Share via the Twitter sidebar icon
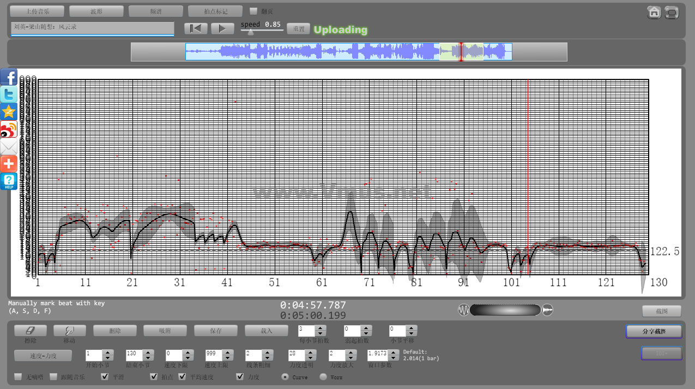 click(9, 95)
